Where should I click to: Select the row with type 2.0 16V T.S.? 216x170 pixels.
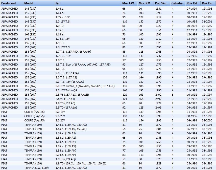pos(108,22)
